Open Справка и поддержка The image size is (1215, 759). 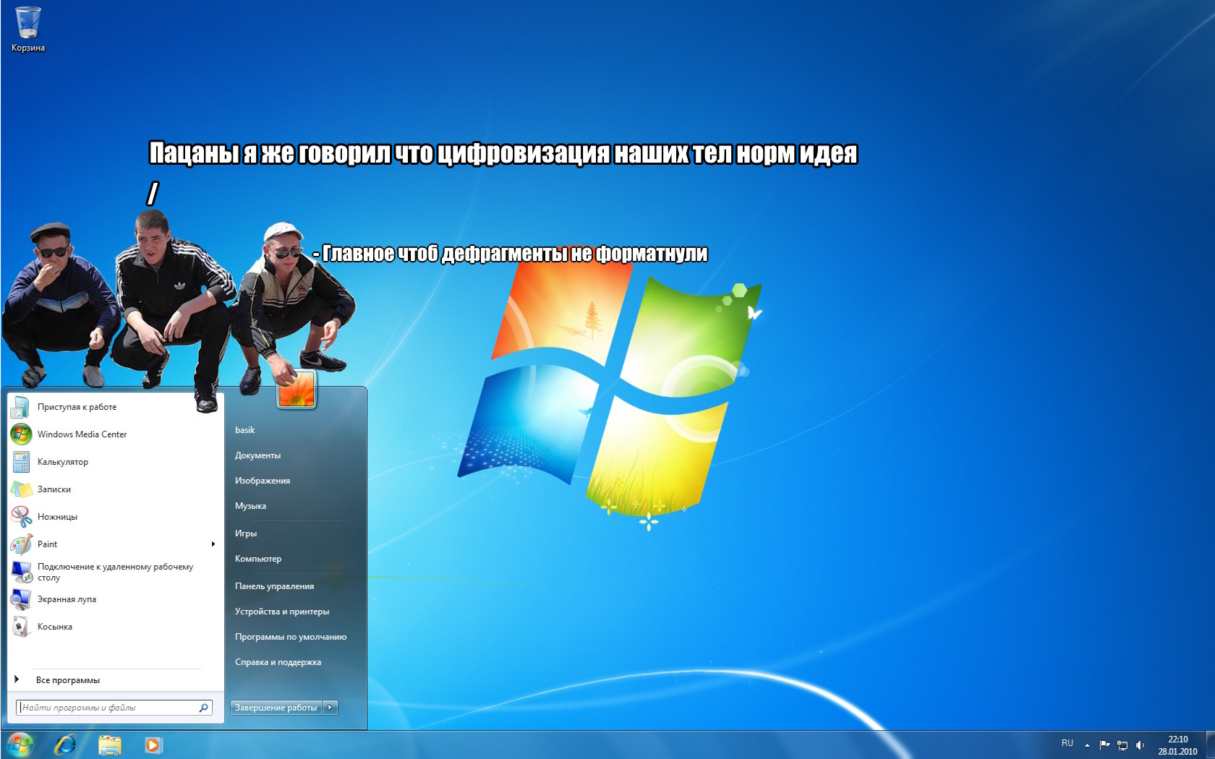[278, 662]
